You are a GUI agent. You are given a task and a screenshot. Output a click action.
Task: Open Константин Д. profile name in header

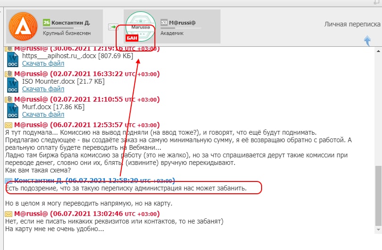click(x=71, y=23)
